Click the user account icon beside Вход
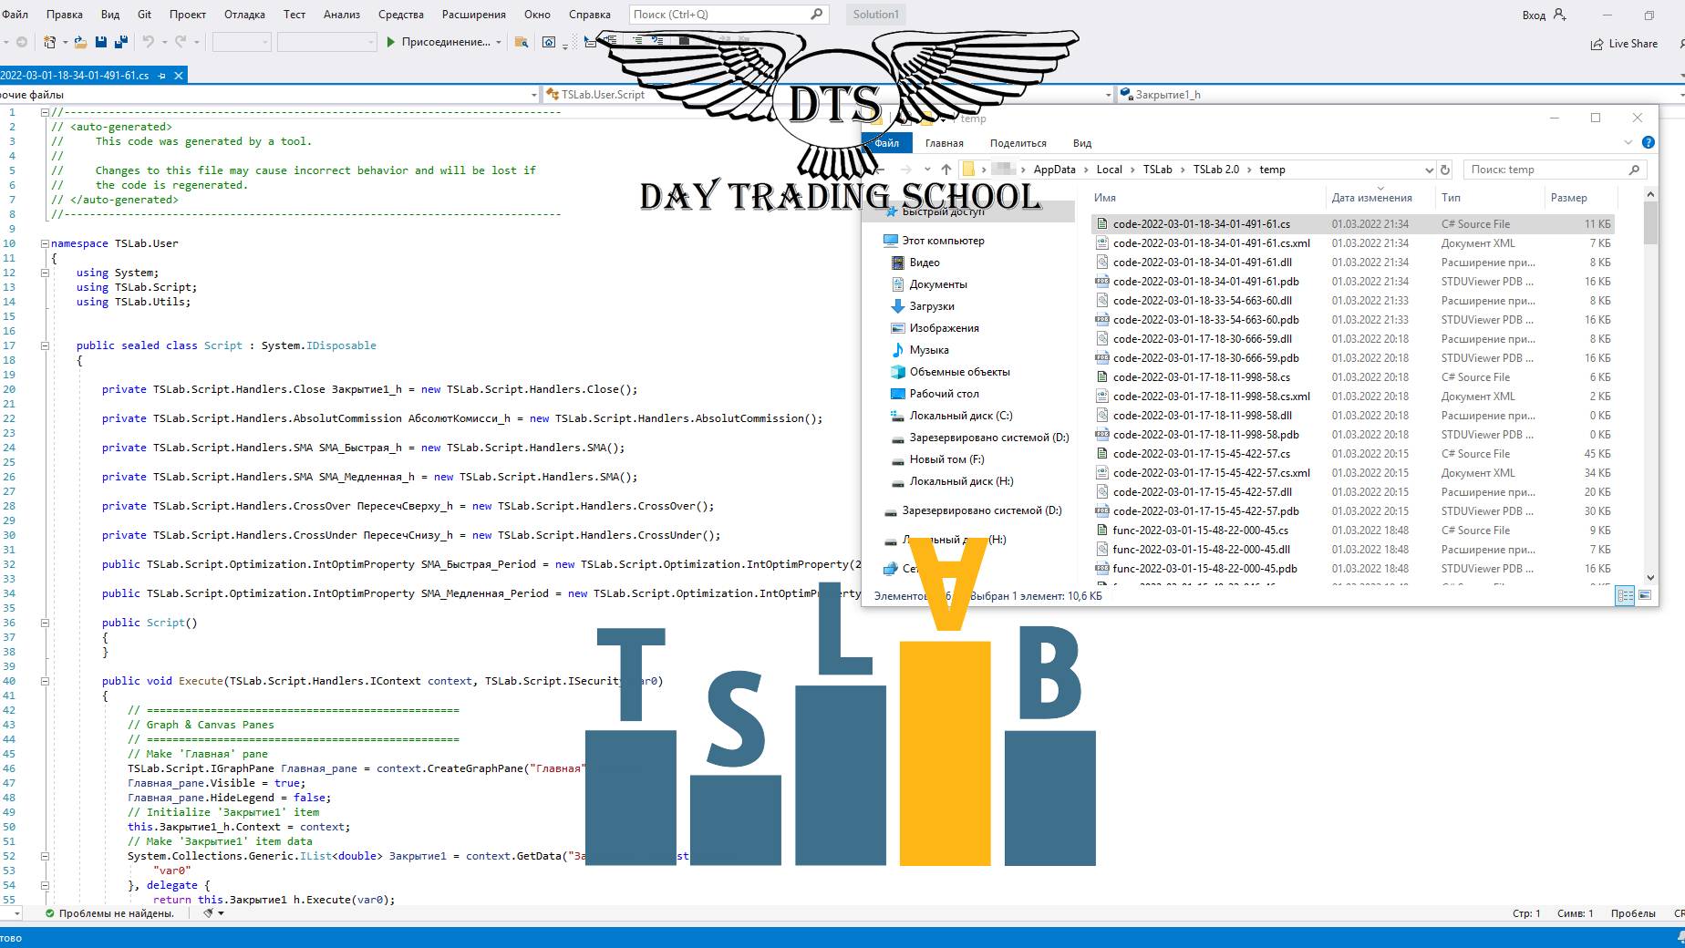Viewport: 1685px width, 948px height. [1559, 15]
